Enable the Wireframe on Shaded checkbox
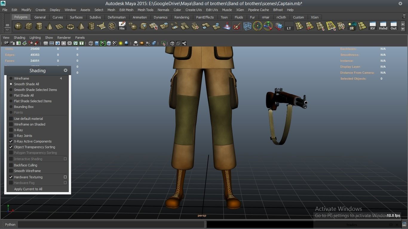This screenshot has height=229, width=408. point(11,124)
